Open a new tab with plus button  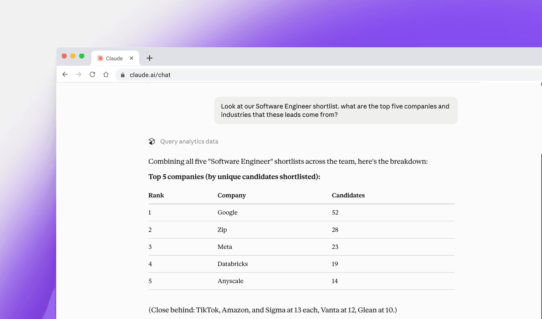150,58
